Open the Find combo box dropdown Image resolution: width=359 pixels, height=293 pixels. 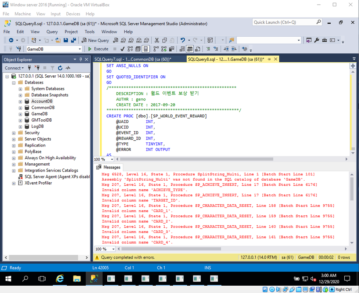[x=299, y=40]
